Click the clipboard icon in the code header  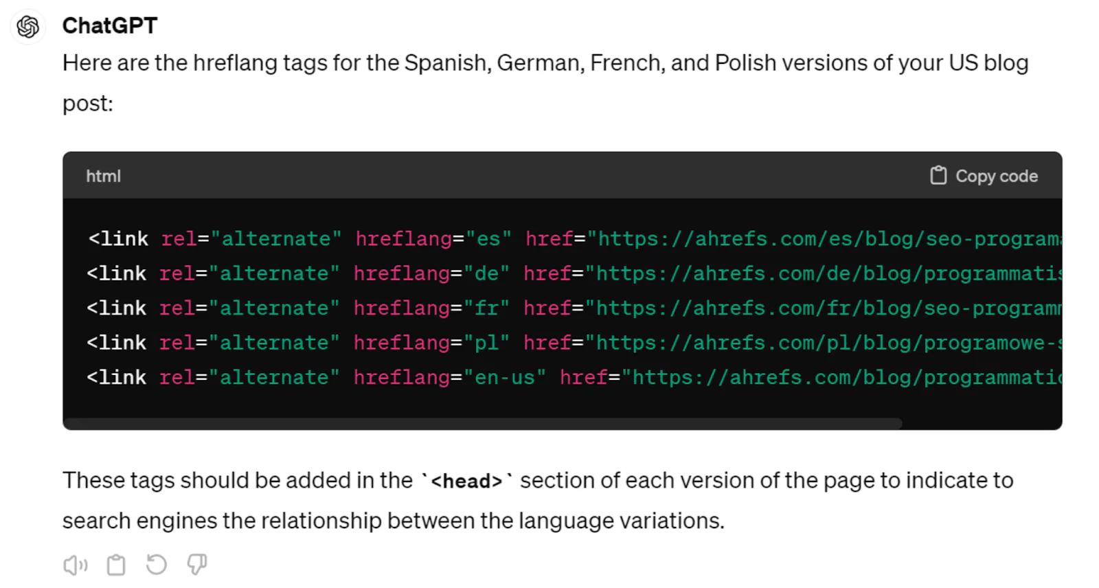(x=938, y=176)
